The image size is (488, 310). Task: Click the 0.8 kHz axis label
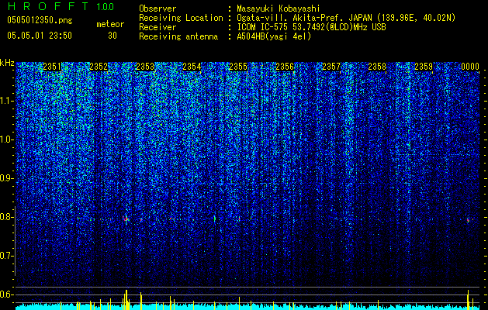[x=6, y=217]
